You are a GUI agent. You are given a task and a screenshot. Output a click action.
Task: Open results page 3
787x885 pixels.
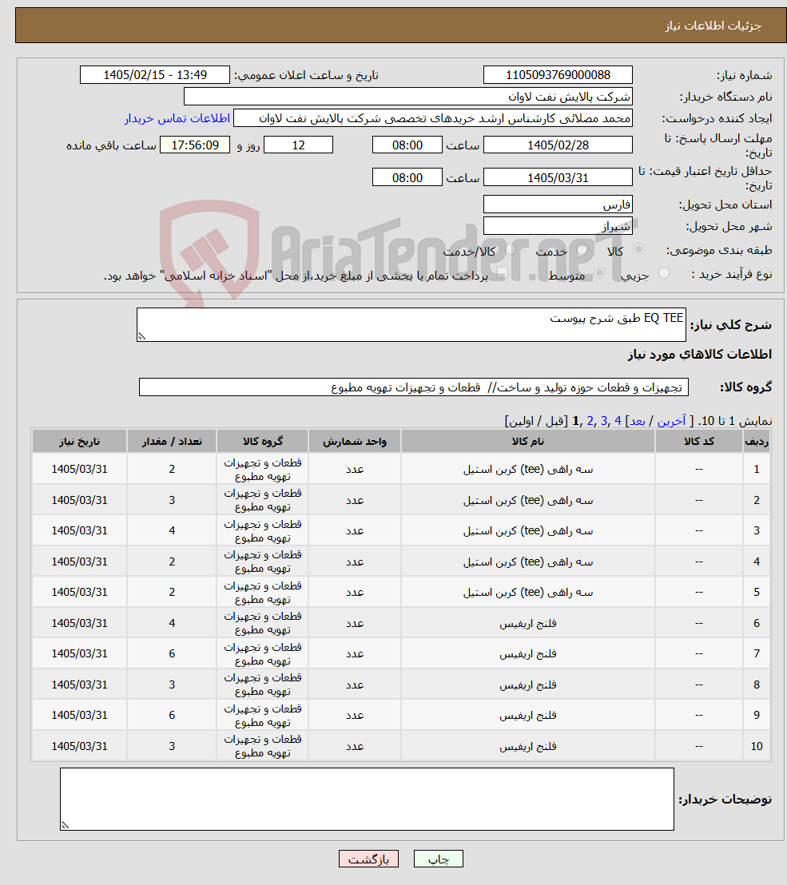(x=604, y=421)
